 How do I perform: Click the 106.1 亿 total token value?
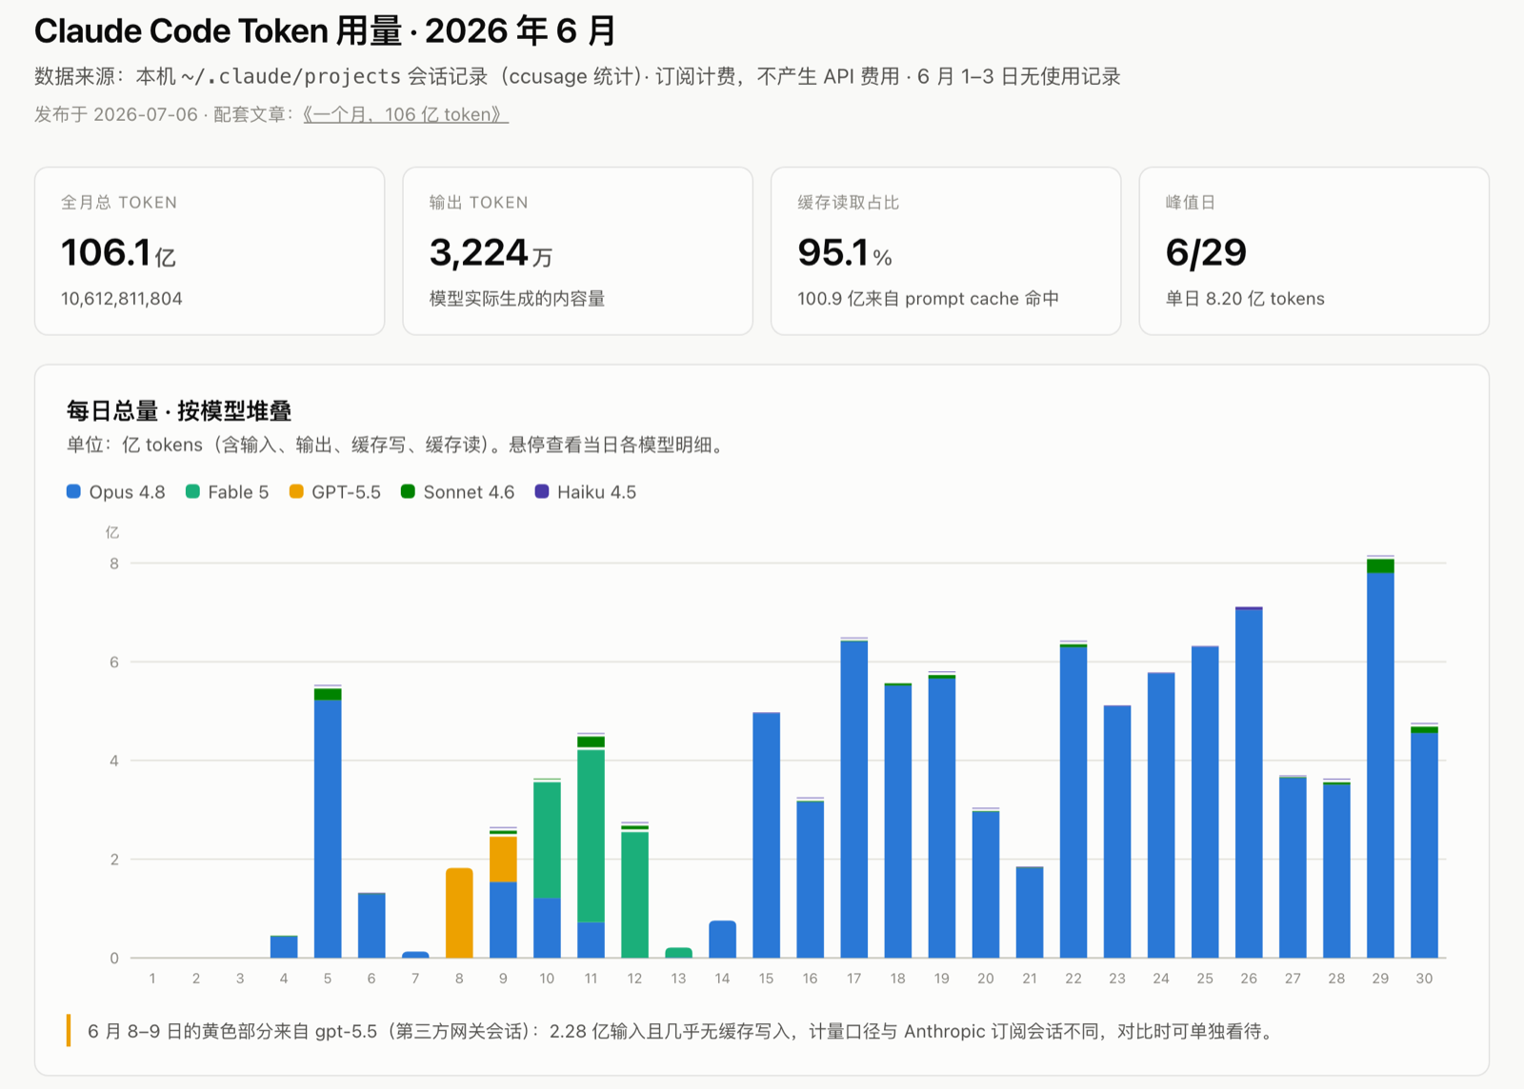pos(118,253)
